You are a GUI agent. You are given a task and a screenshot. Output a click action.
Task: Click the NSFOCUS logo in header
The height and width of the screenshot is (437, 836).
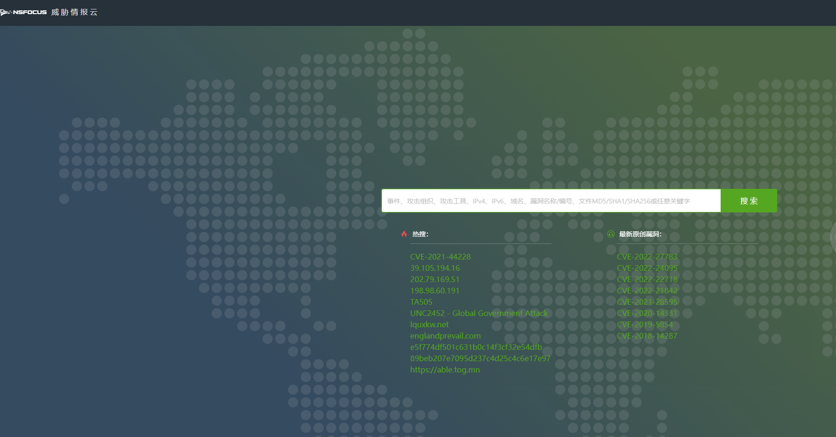point(24,12)
